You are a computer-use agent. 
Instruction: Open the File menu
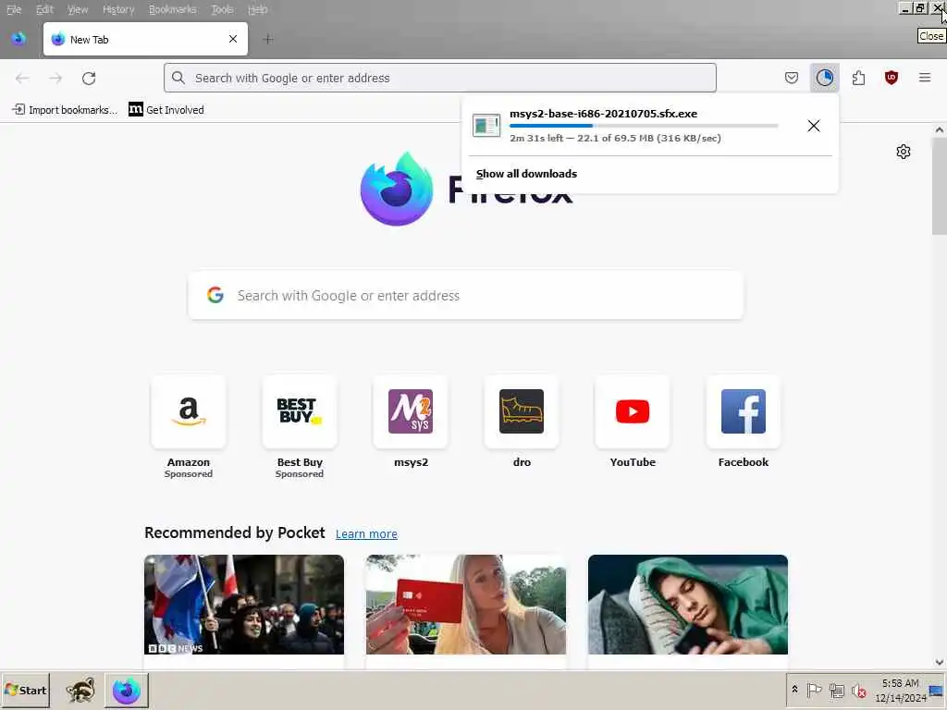click(14, 9)
